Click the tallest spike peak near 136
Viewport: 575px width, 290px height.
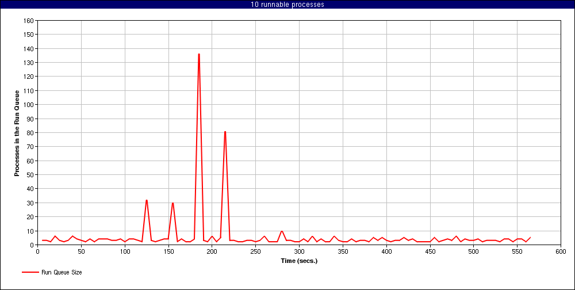199,54
